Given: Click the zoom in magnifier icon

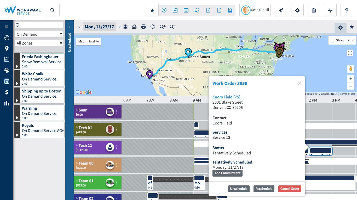Looking at the screenshot, I should tap(163, 27).
